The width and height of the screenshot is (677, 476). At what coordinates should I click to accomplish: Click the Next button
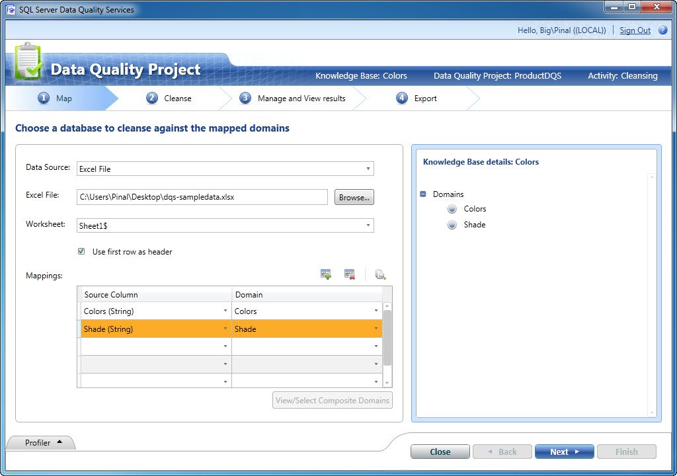[565, 452]
